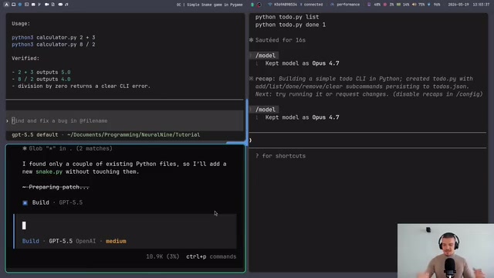Image resolution: width=494 pixels, height=278 pixels.
Task: Switch to the terminal workspace icon
Action: point(26,5)
